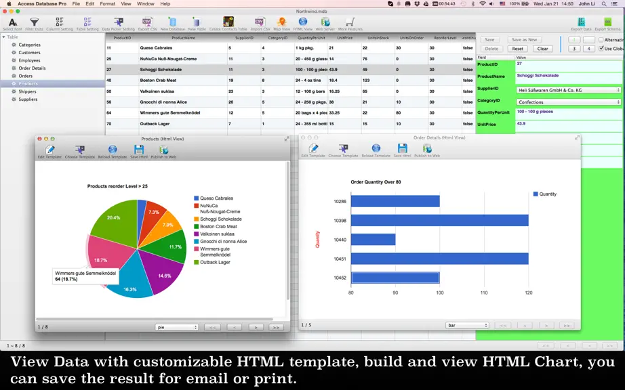Click the Export Schema icon
625x390 pixels.
point(607,22)
